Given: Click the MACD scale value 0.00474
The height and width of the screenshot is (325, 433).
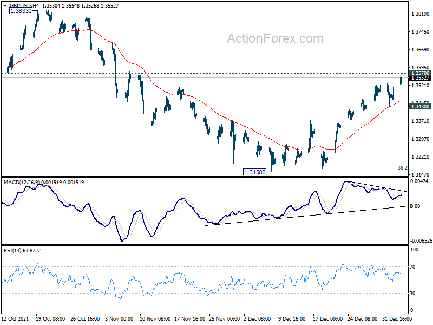Looking at the screenshot, I should [419, 181].
